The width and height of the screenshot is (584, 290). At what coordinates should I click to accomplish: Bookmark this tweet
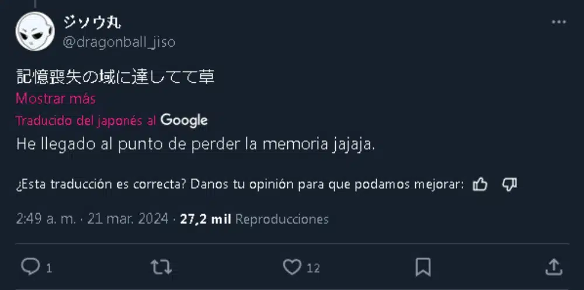423,267
